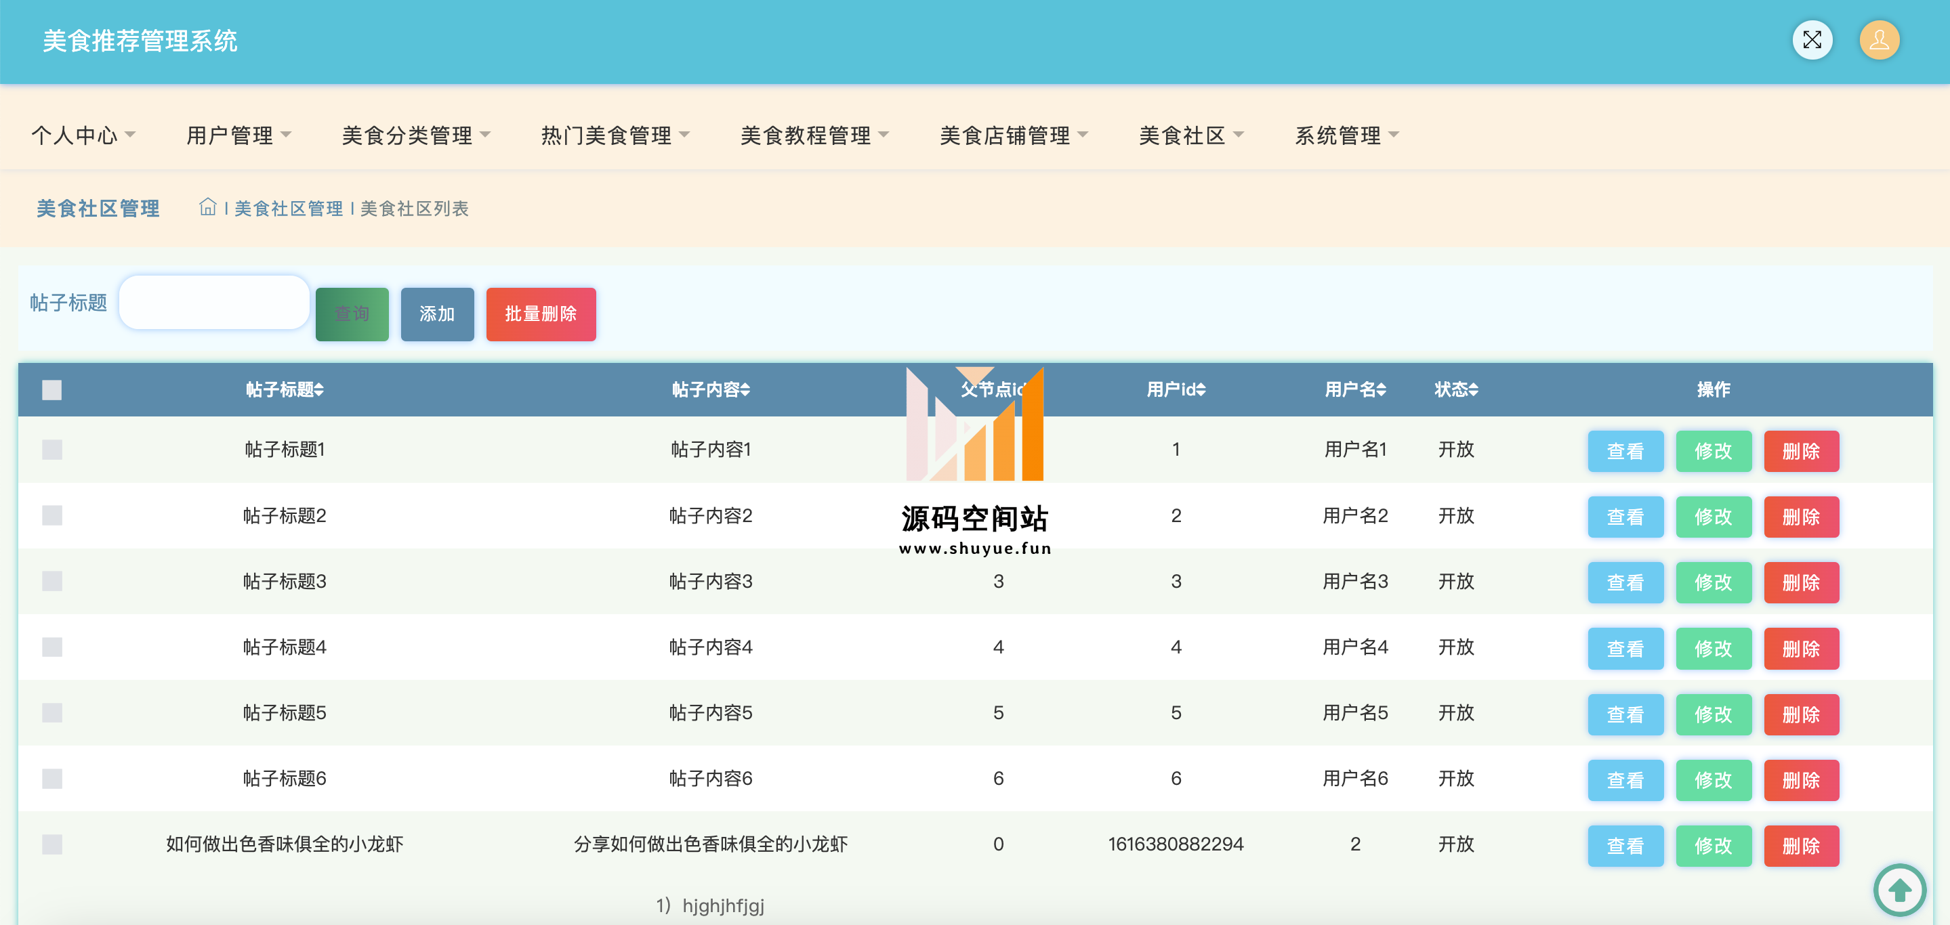Screen dimensions: 1950x925
Task: Sort by 用户名 column arrows
Action: [x=1381, y=389]
